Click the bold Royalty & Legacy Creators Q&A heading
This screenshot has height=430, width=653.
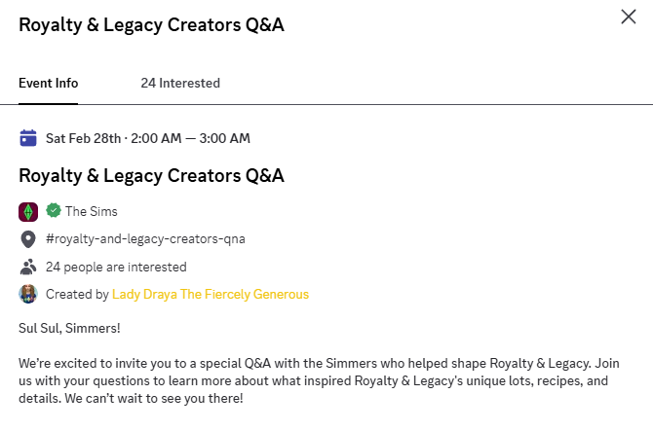coord(152,176)
